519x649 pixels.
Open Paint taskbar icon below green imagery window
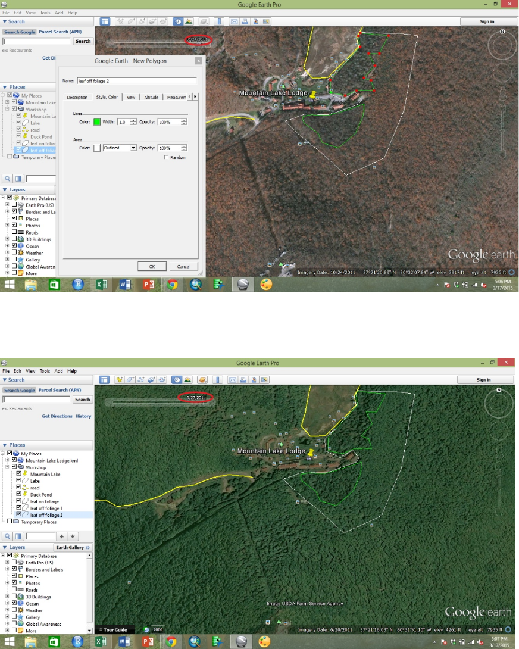click(264, 641)
